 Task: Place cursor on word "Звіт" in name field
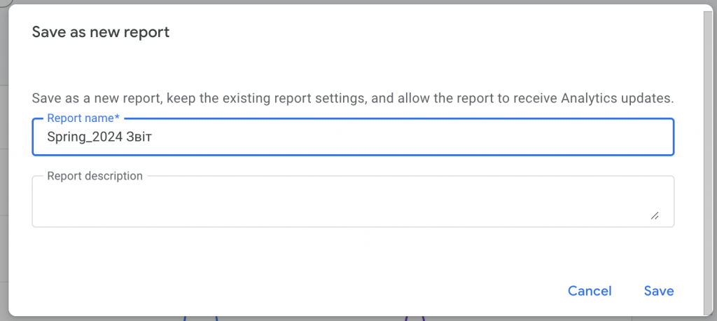[x=139, y=137]
